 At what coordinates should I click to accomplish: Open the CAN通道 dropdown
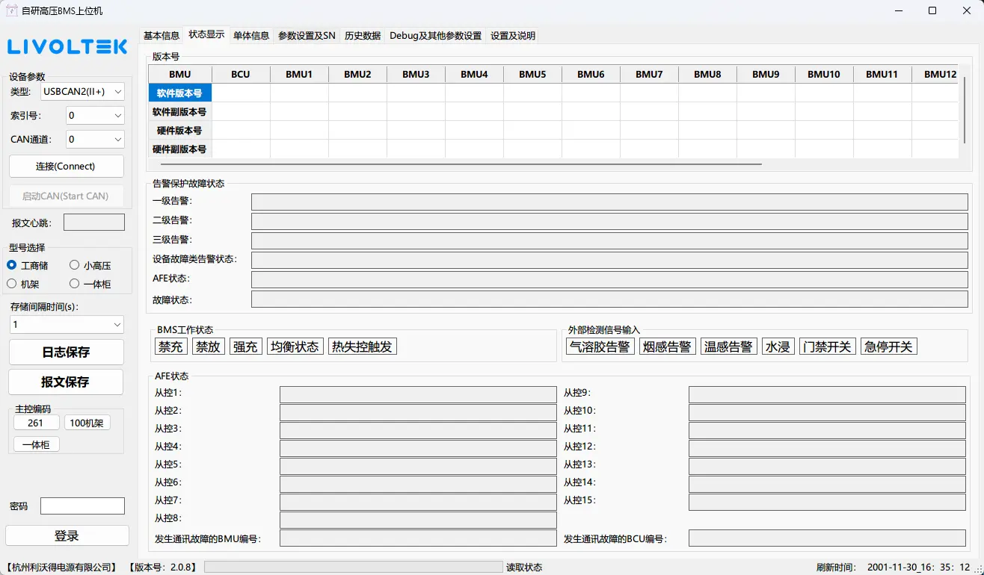[x=95, y=139]
